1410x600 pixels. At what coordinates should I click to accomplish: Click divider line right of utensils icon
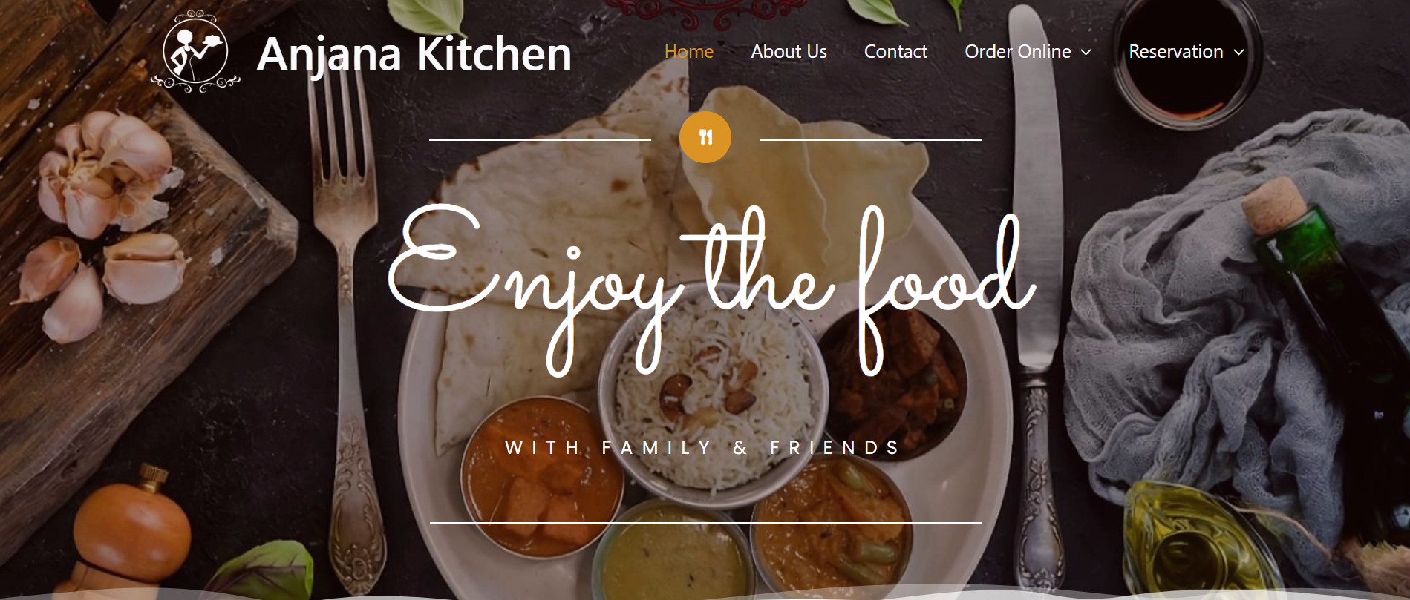click(x=871, y=139)
